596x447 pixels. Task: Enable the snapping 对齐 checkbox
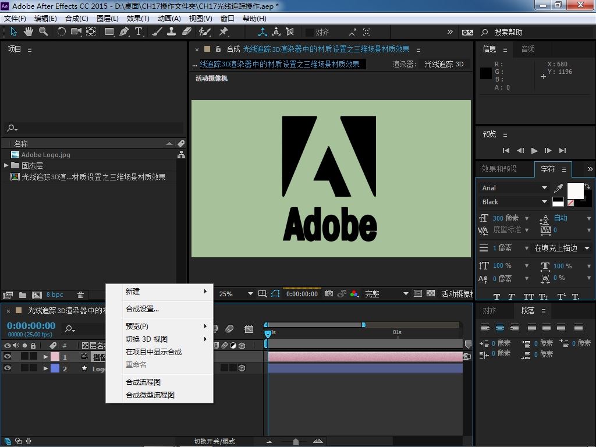tap(310, 33)
